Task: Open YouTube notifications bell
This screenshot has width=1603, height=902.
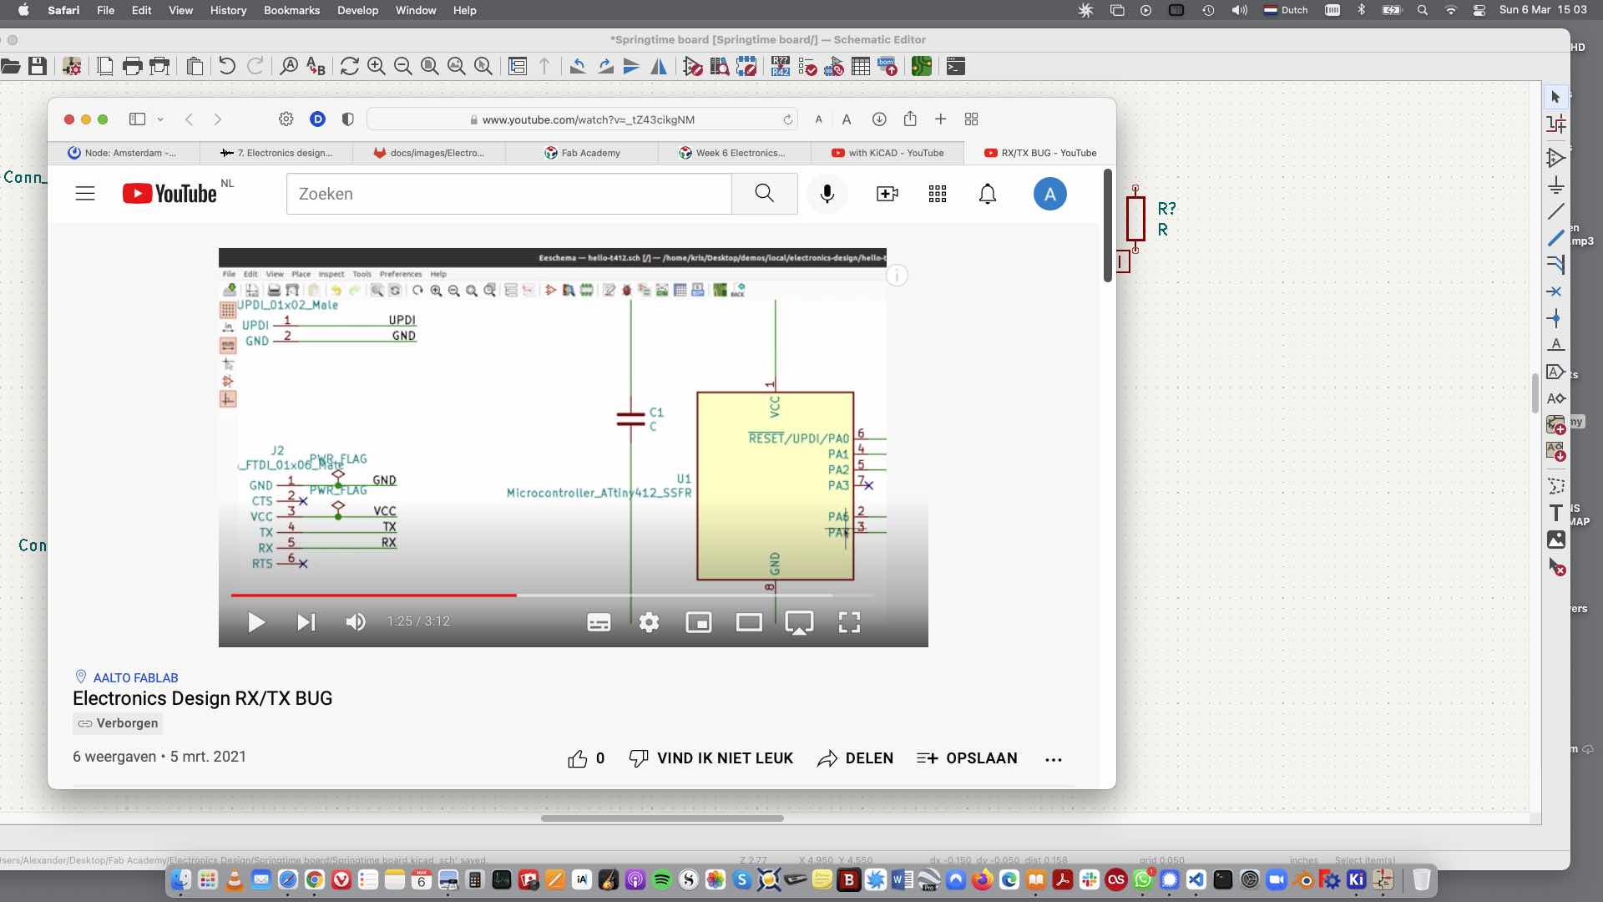Action: pos(988,194)
